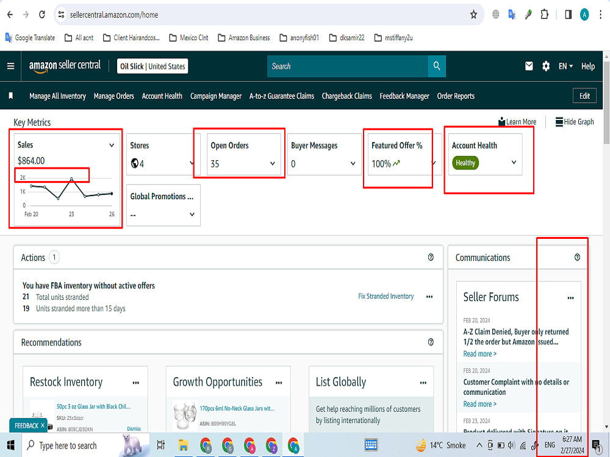Go to Account Health in the nav bar
Screen dimensions: 610x457
pyautogui.click(x=162, y=96)
